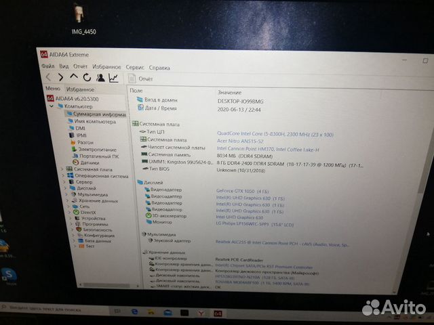Select Разгон in the sidebar tree
The height and width of the screenshot is (325, 434).
pyautogui.click(x=85, y=142)
